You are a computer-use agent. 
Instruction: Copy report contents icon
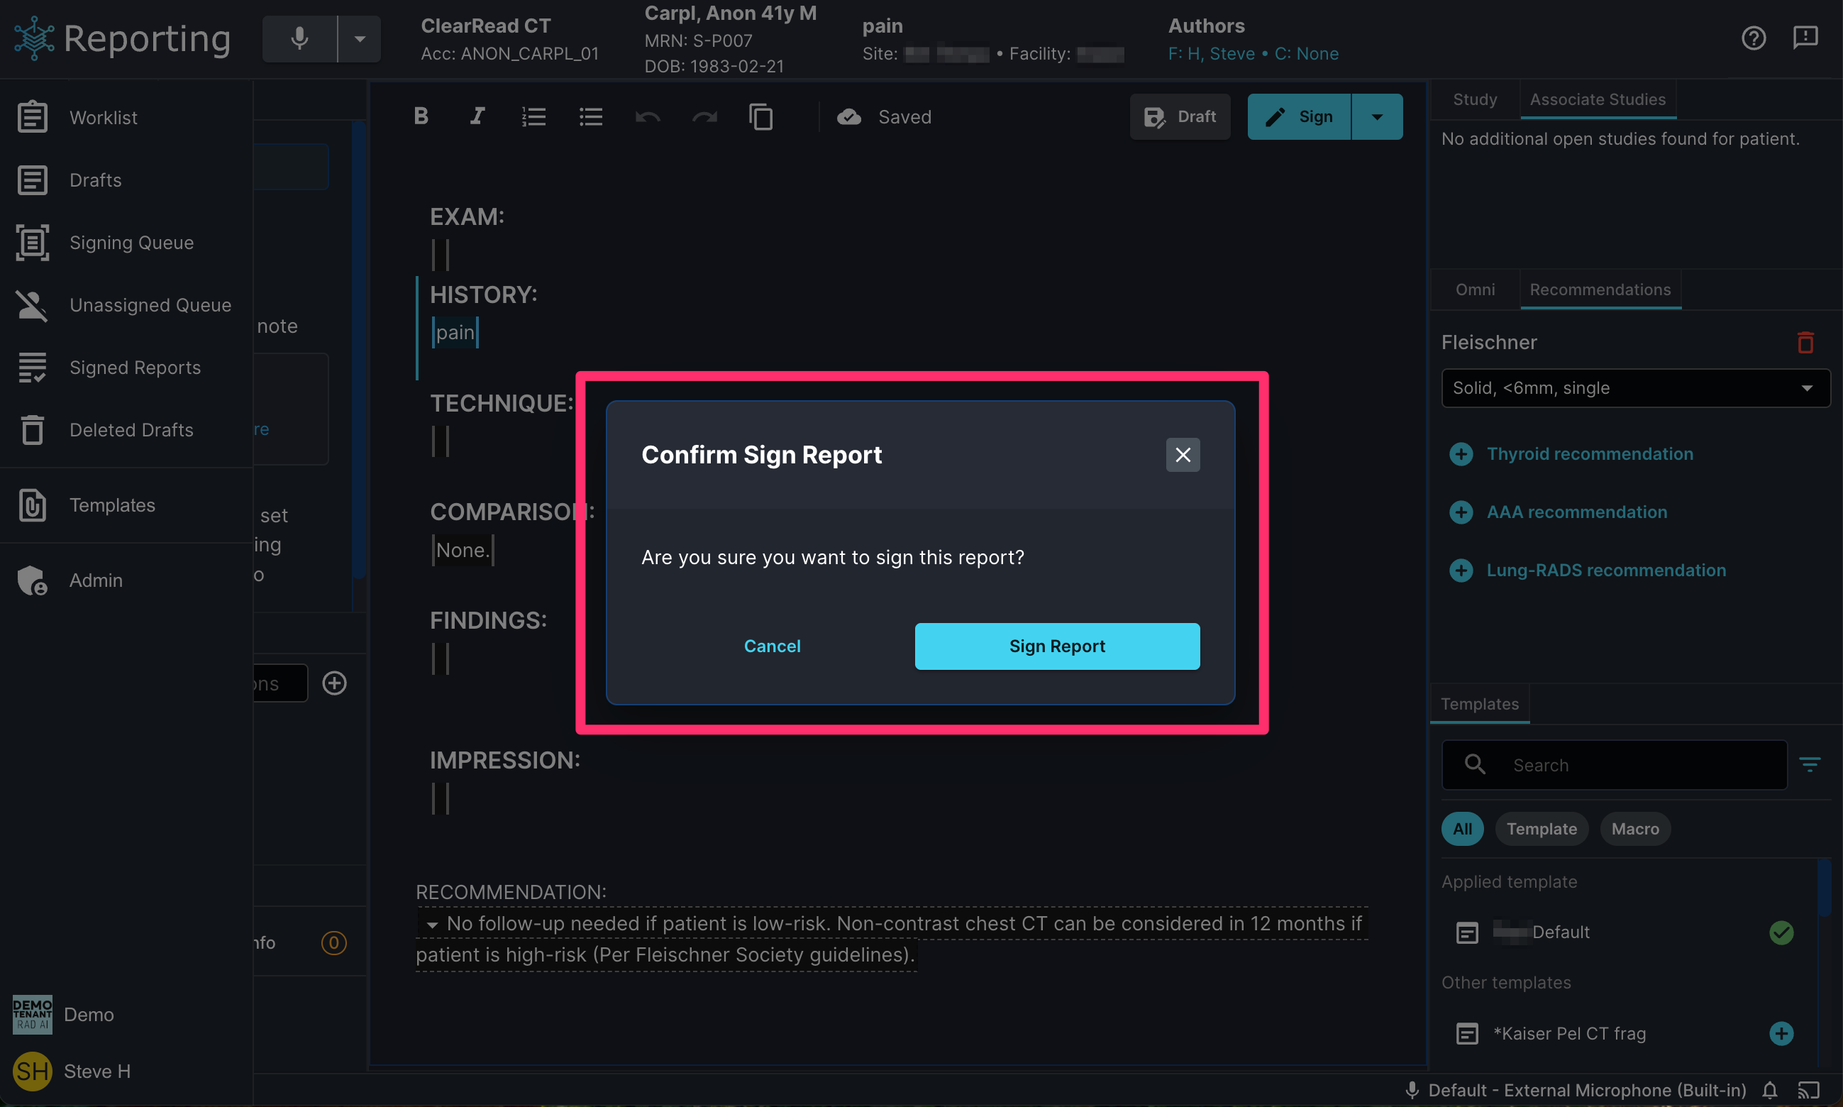tap(760, 116)
